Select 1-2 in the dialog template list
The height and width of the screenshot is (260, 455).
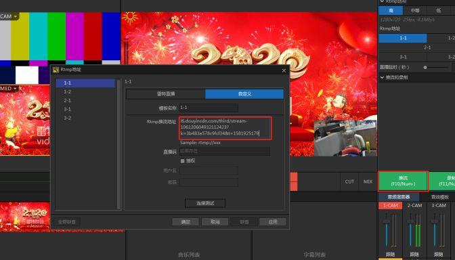point(85,91)
